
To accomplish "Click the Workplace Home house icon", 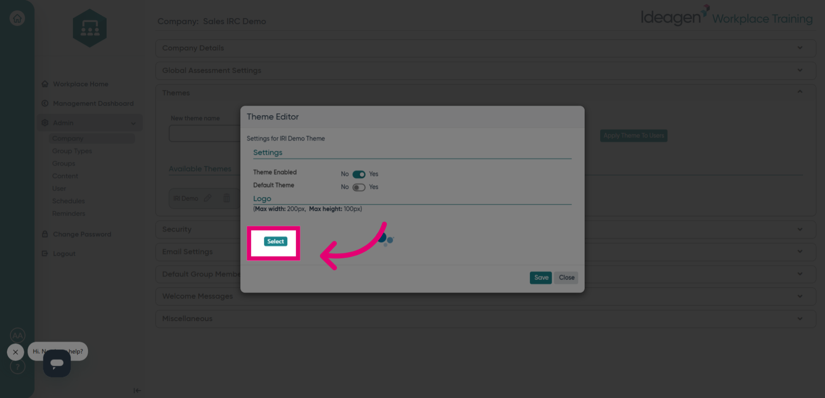I will point(45,84).
